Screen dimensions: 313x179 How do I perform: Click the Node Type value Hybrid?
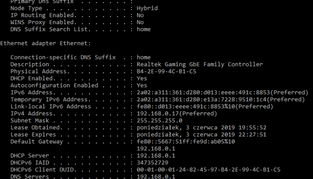[147, 8]
